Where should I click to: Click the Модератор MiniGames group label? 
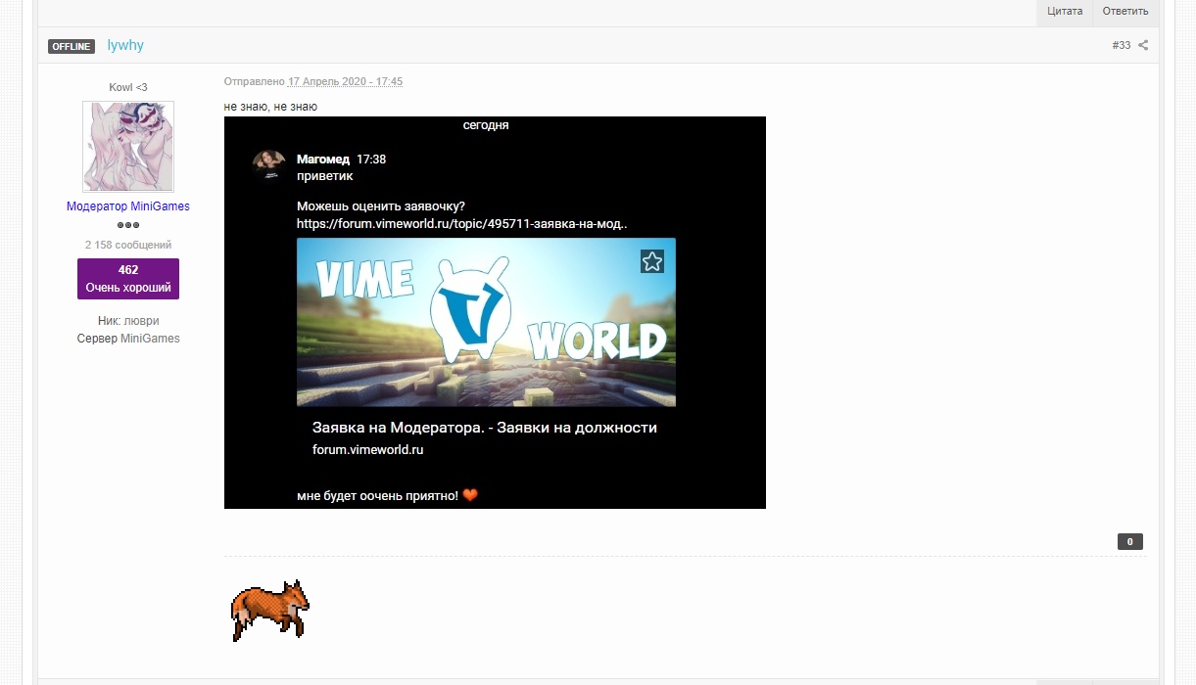point(128,206)
